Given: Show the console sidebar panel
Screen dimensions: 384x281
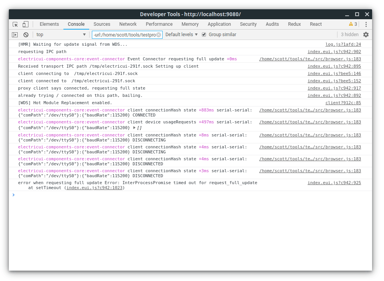Looking at the screenshot, I should point(15,35).
